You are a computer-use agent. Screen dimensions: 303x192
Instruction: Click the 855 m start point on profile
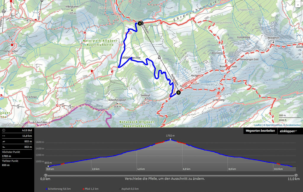click(48, 166)
